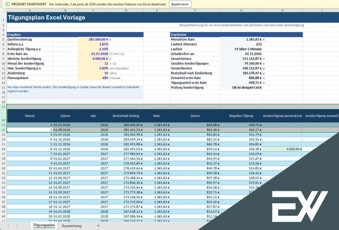Screen dimensions: 339x230
Task: Click the Jahr table header
Action: (x=93, y=116)
